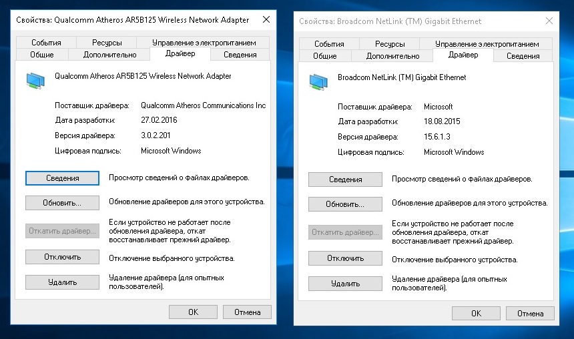Click Удалить button in Broadcom window
The width and height of the screenshot is (574, 339).
tap(345, 284)
